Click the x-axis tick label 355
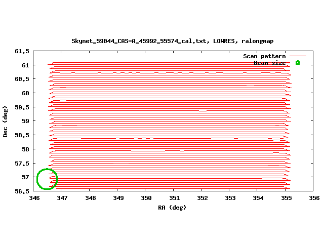The height and width of the screenshot is (243, 324). tap(287, 198)
